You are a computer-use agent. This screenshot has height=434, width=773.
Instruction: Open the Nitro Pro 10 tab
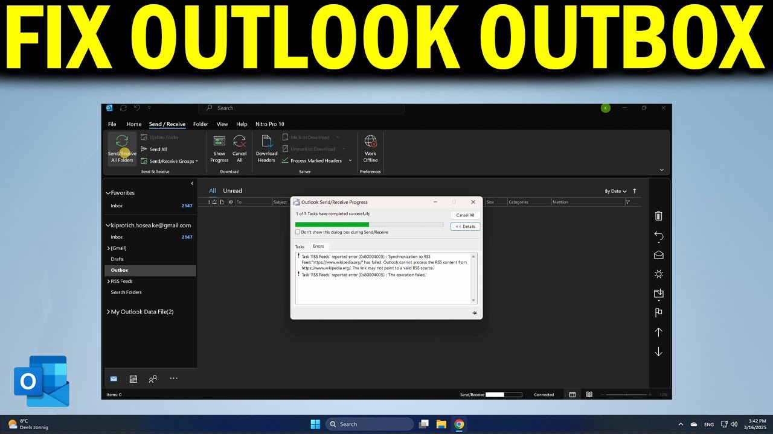point(270,124)
